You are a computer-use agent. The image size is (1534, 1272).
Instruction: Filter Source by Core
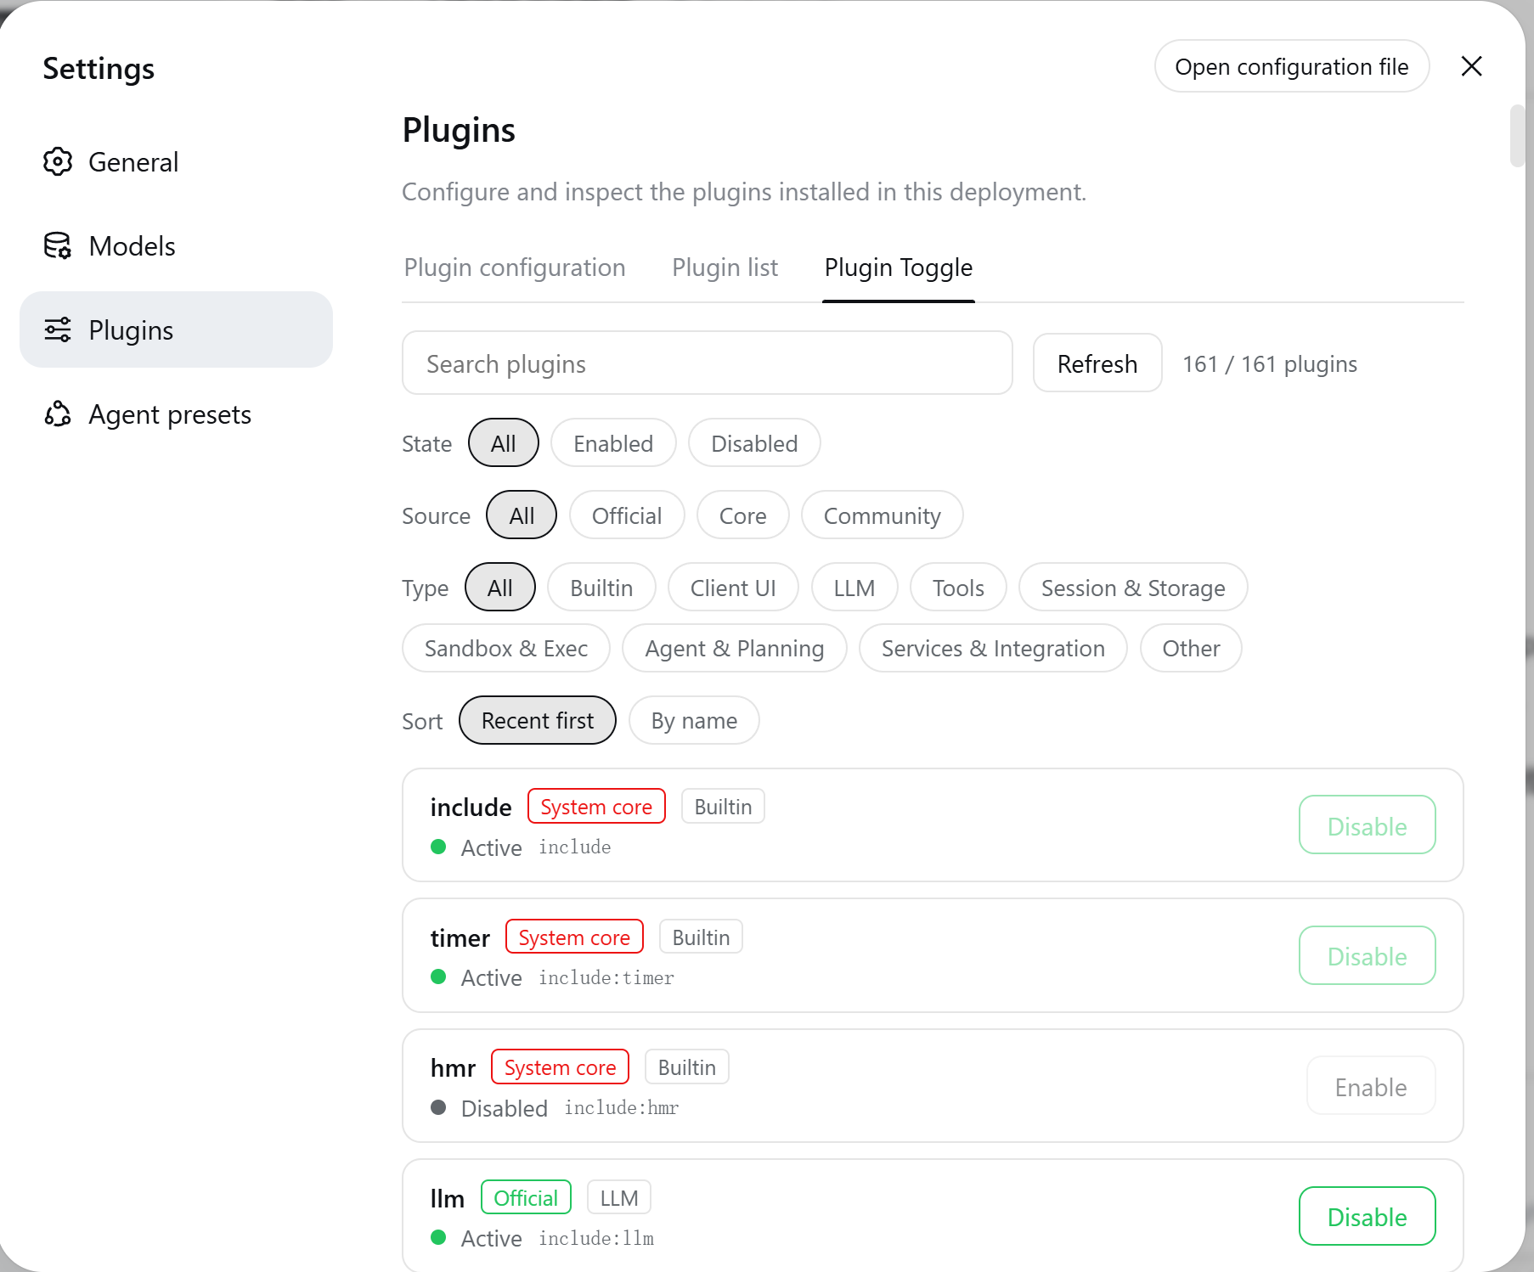point(743,515)
